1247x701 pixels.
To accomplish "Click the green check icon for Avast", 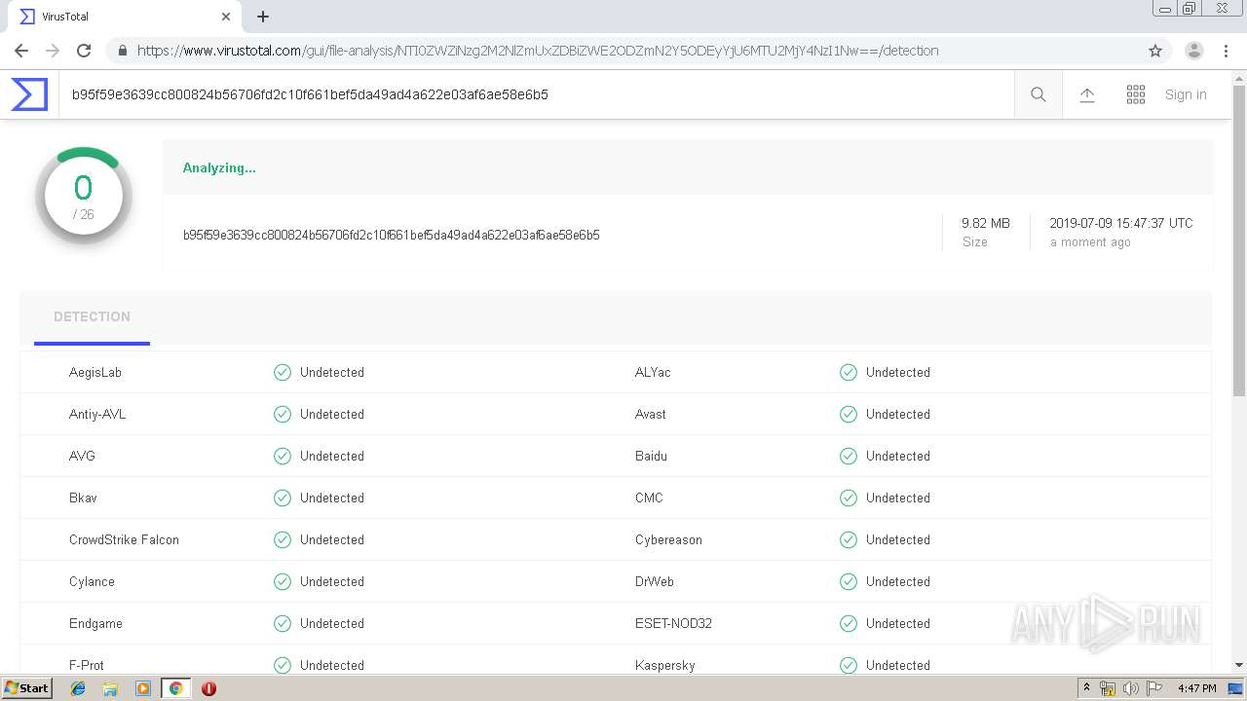I will tap(849, 414).
